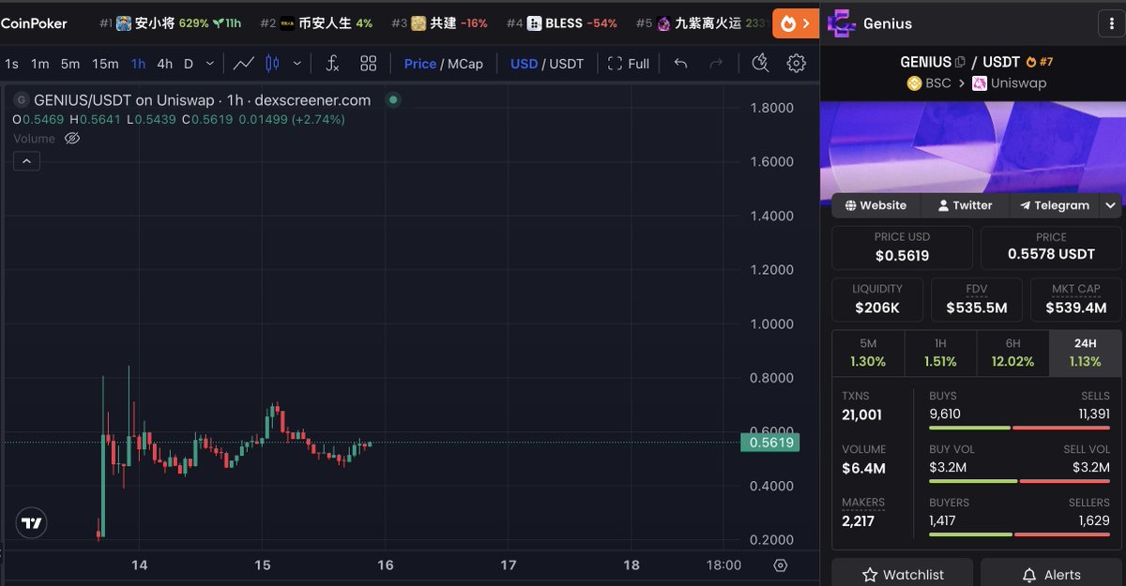The height and width of the screenshot is (586, 1126).
Task: Select the 5m timeframe
Action: (x=70, y=64)
